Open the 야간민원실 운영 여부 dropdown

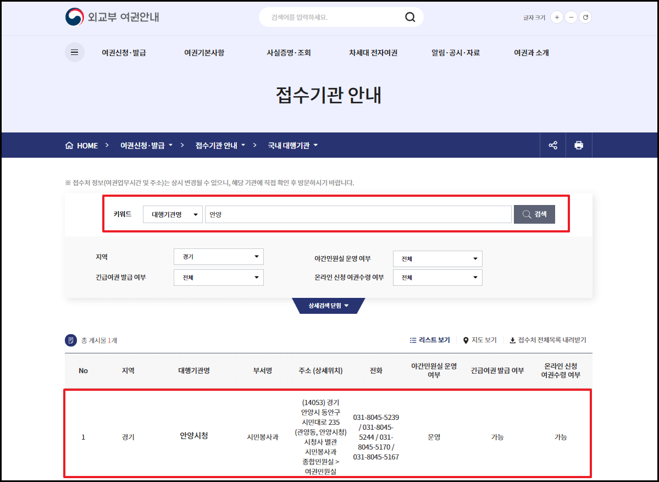click(438, 258)
